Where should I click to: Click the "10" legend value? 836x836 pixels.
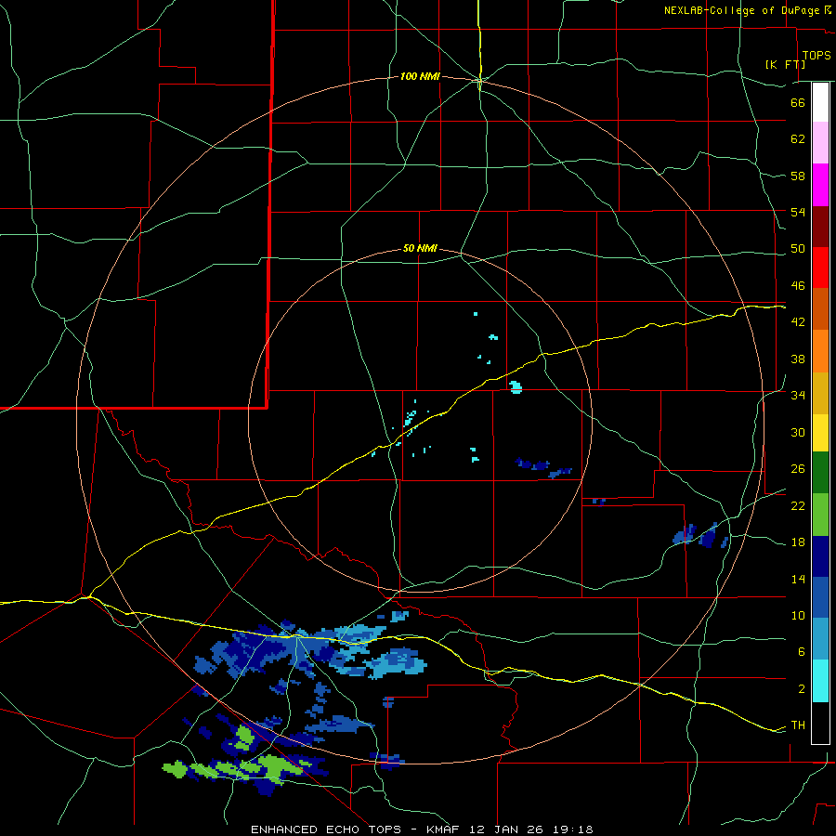[798, 616]
